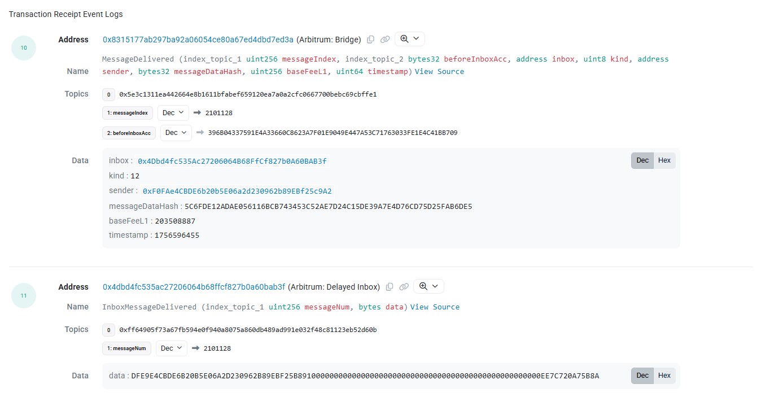The width and height of the screenshot is (761, 419).
Task: Open Delayed Inbox address 0x4dbd4fc5 link
Action: [194, 287]
